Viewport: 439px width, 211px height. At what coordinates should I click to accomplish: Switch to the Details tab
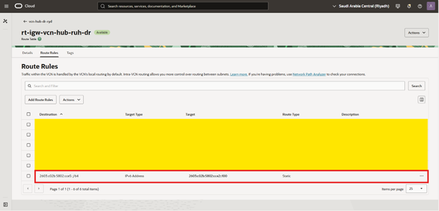tap(27, 52)
